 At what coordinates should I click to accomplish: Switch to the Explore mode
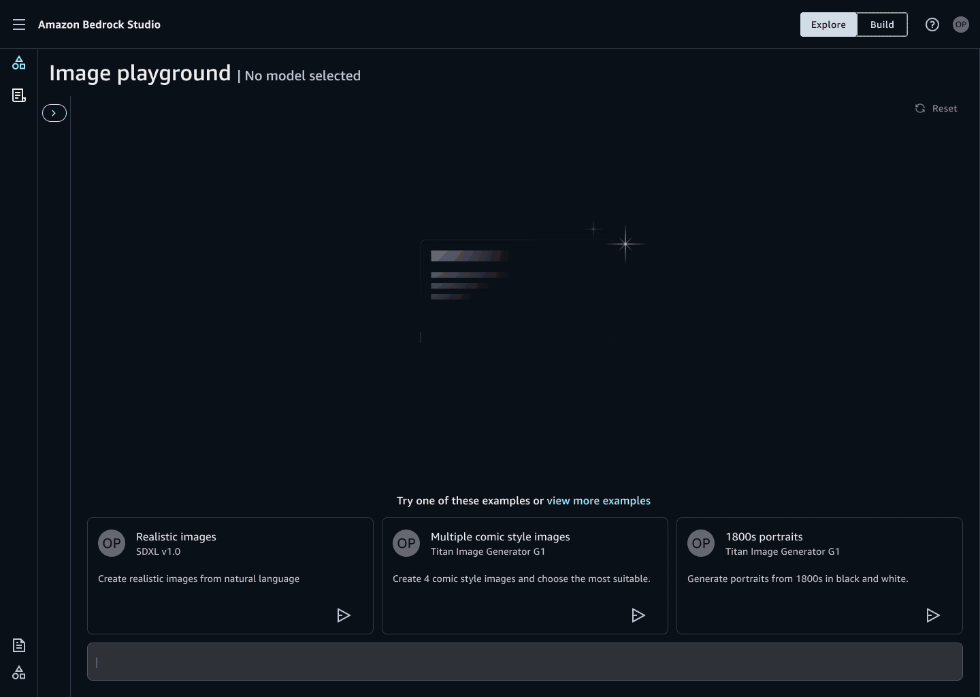coord(828,25)
